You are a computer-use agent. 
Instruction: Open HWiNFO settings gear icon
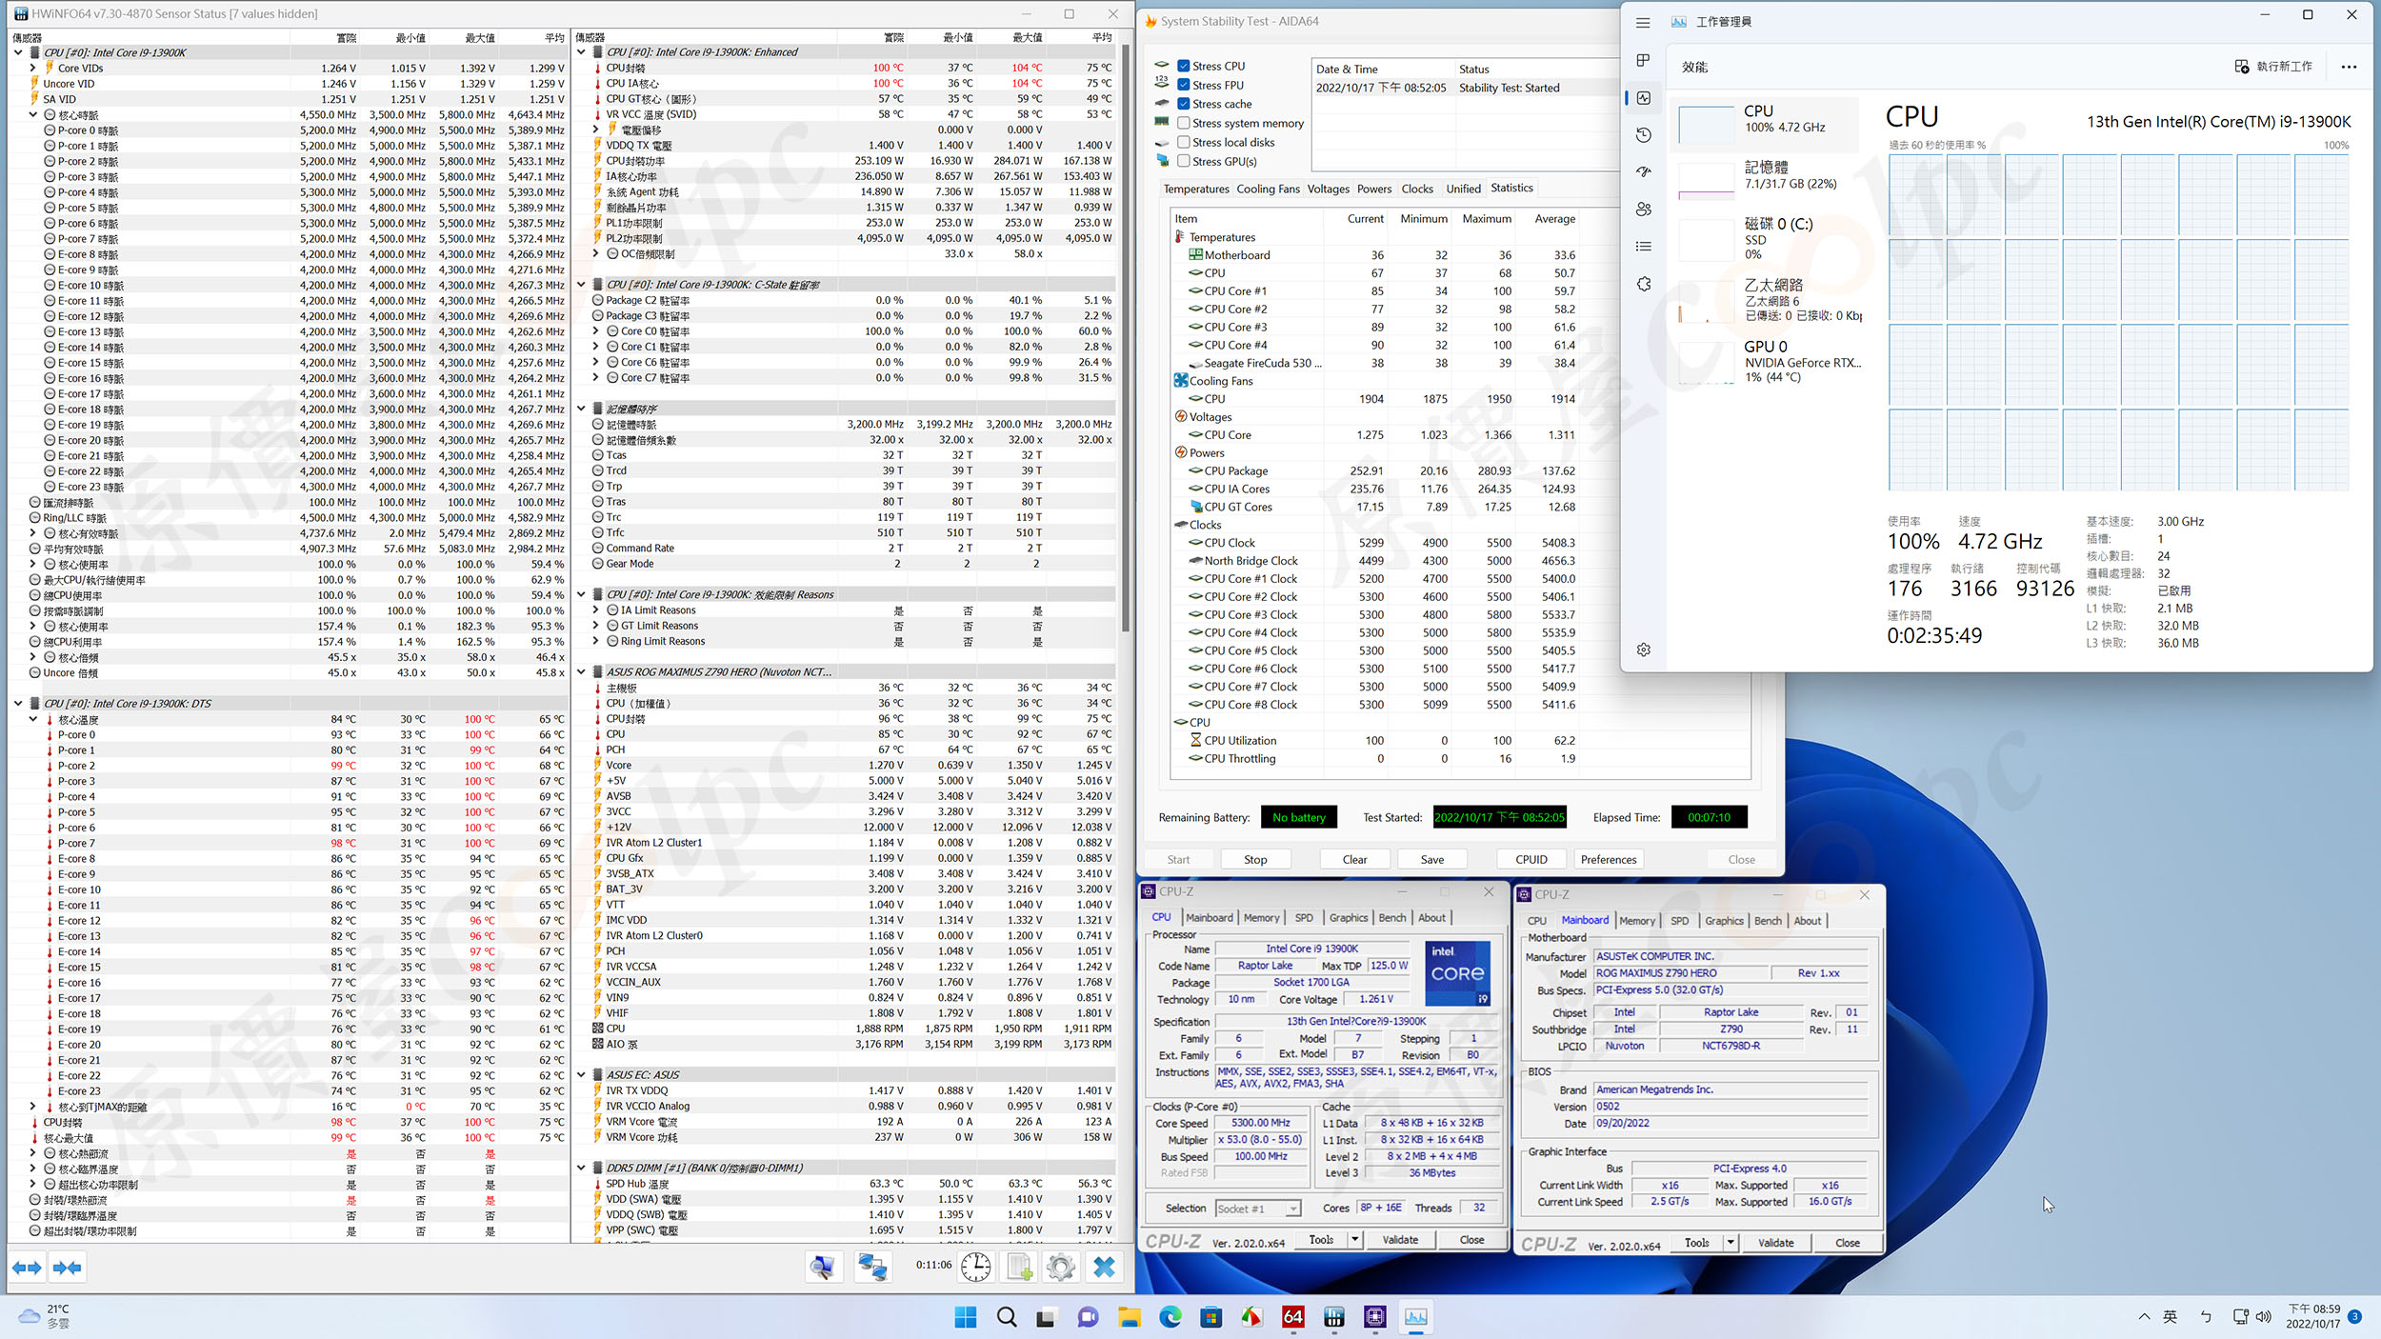pyautogui.click(x=1060, y=1267)
